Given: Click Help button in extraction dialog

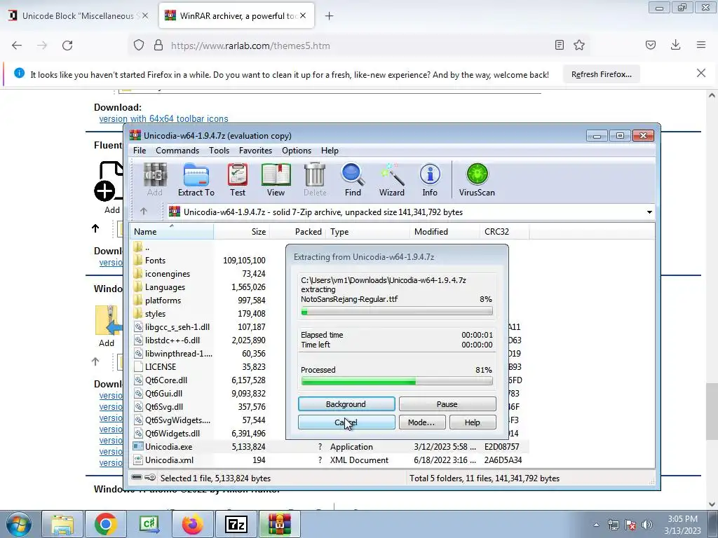Looking at the screenshot, I should click(473, 422).
